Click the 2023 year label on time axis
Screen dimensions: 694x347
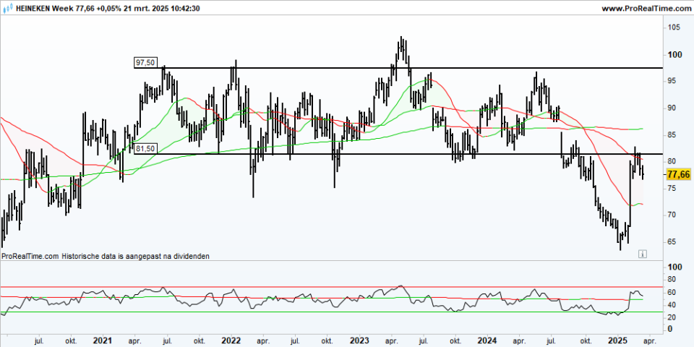359,340
